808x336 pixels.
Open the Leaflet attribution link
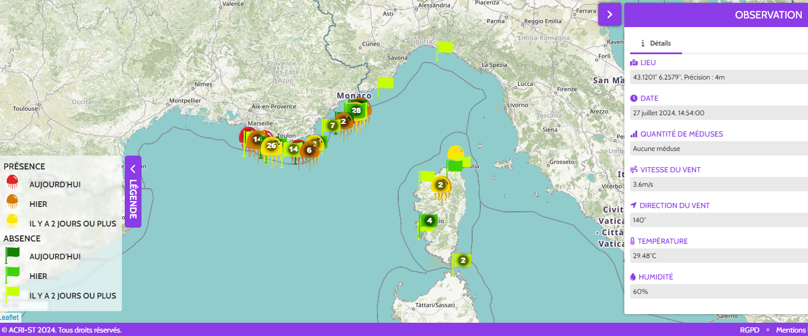[x=9, y=317]
